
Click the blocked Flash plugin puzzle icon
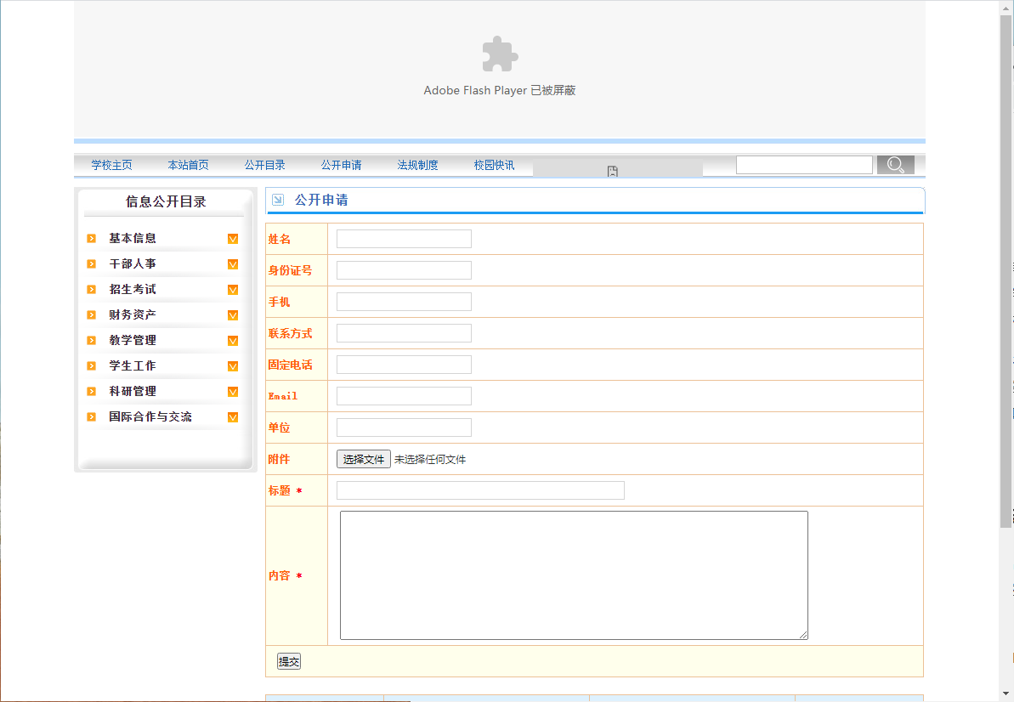pyautogui.click(x=500, y=54)
